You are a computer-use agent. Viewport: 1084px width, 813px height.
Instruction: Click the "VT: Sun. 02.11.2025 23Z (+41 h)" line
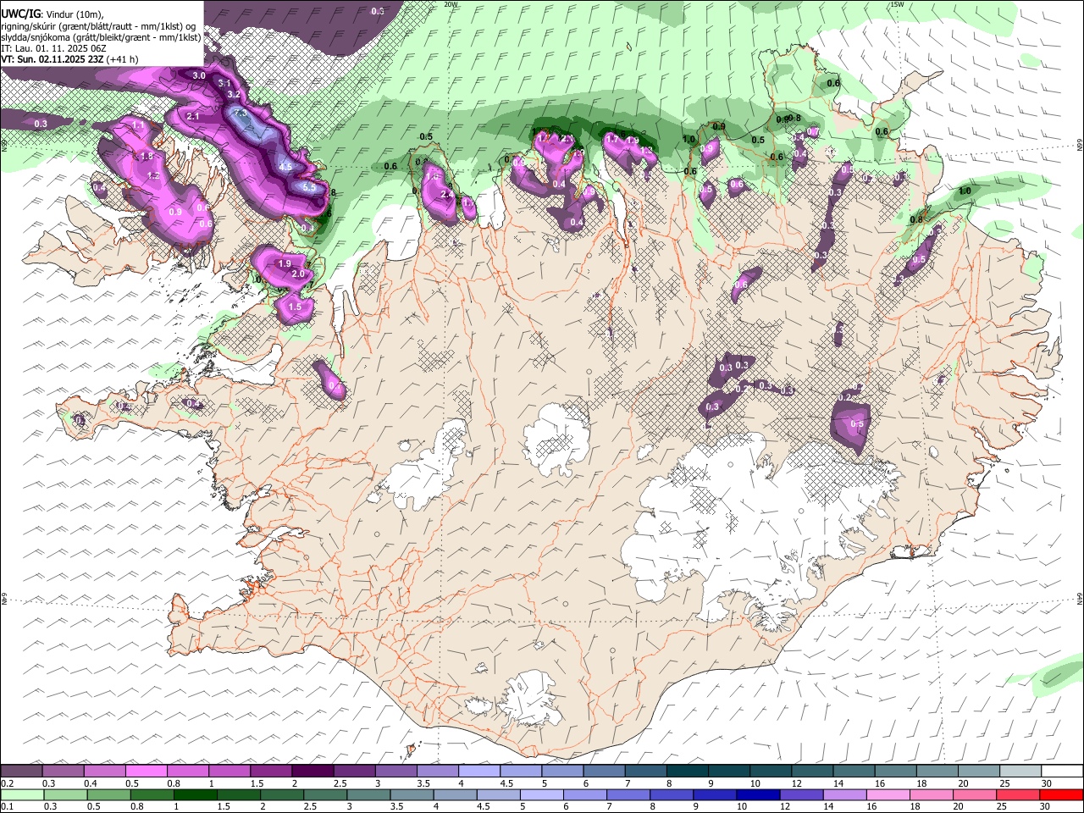point(69,59)
